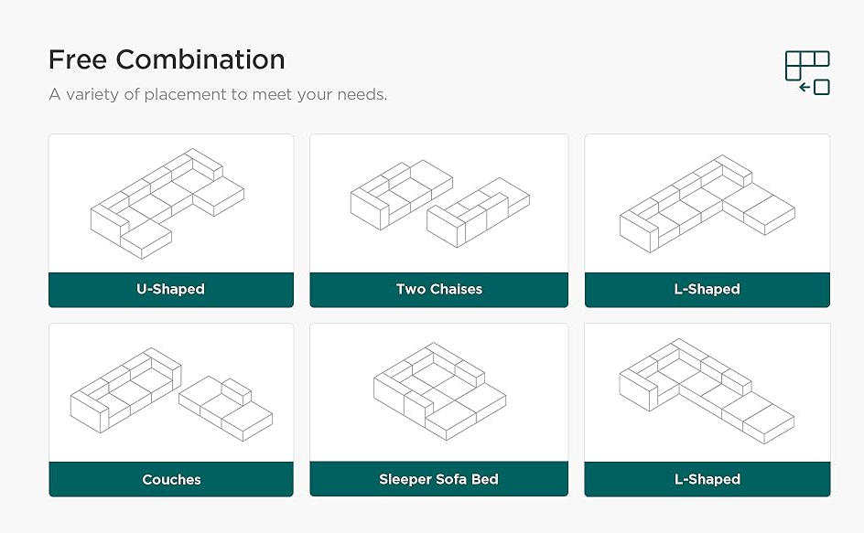Click the L-Shaped diagram next to Two Chaises
The height and width of the screenshot is (533, 864).
point(707,203)
